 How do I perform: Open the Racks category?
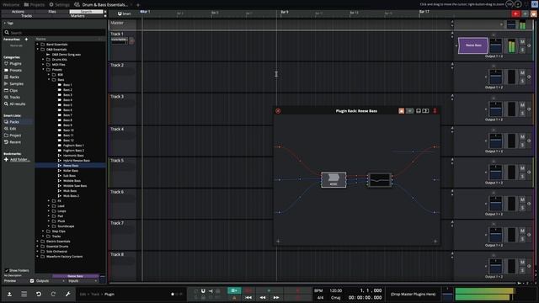pos(11,77)
